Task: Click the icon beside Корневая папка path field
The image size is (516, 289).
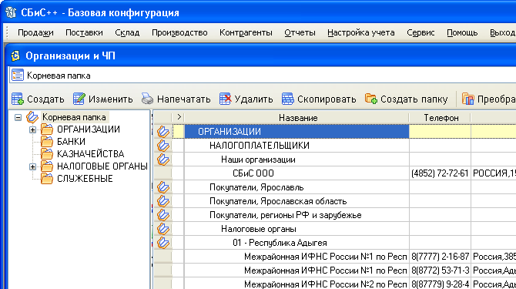Action: 18,76
